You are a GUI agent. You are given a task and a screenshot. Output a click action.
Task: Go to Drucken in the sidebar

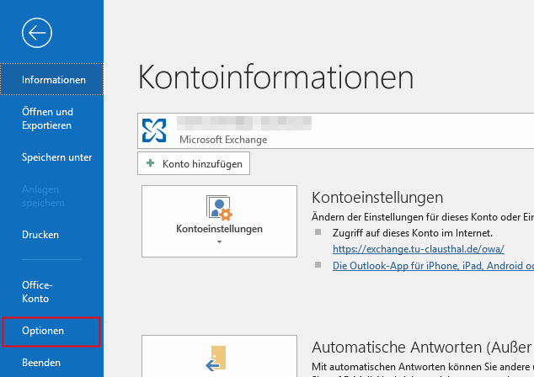(x=40, y=235)
